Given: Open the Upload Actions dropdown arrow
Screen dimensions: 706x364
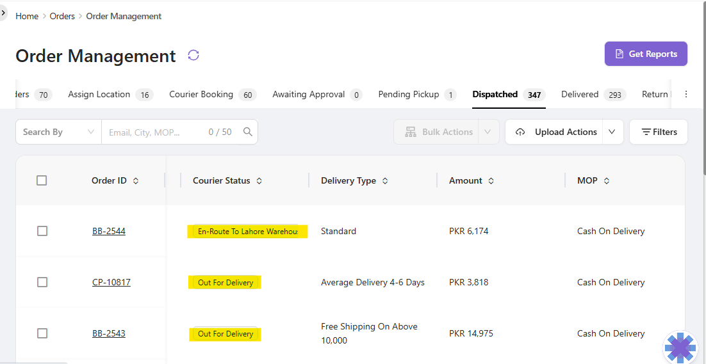Looking at the screenshot, I should click(612, 132).
